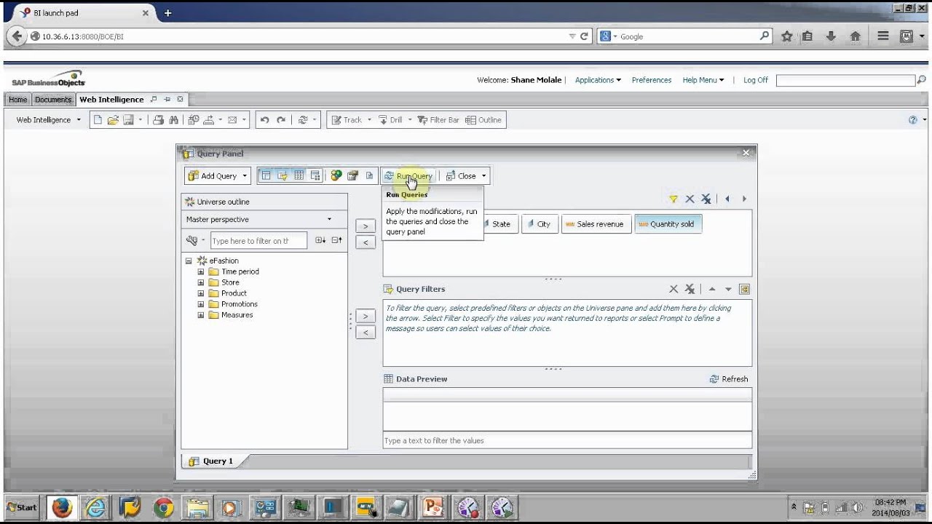Image resolution: width=932 pixels, height=524 pixels.
Task: Click the Send by email envelope icon
Action: pos(232,120)
